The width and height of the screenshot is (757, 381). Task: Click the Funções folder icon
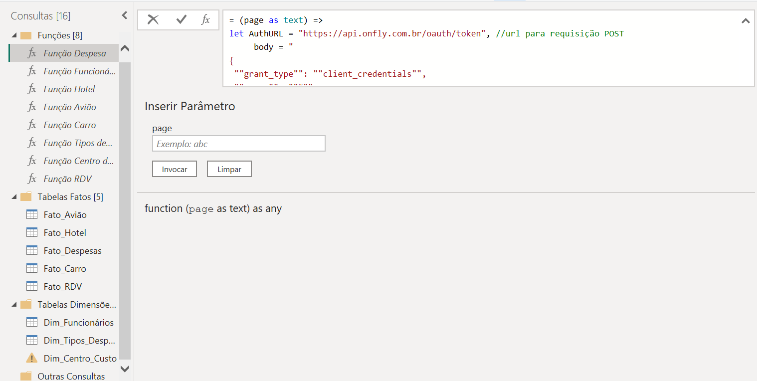click(x=26, y=35)
